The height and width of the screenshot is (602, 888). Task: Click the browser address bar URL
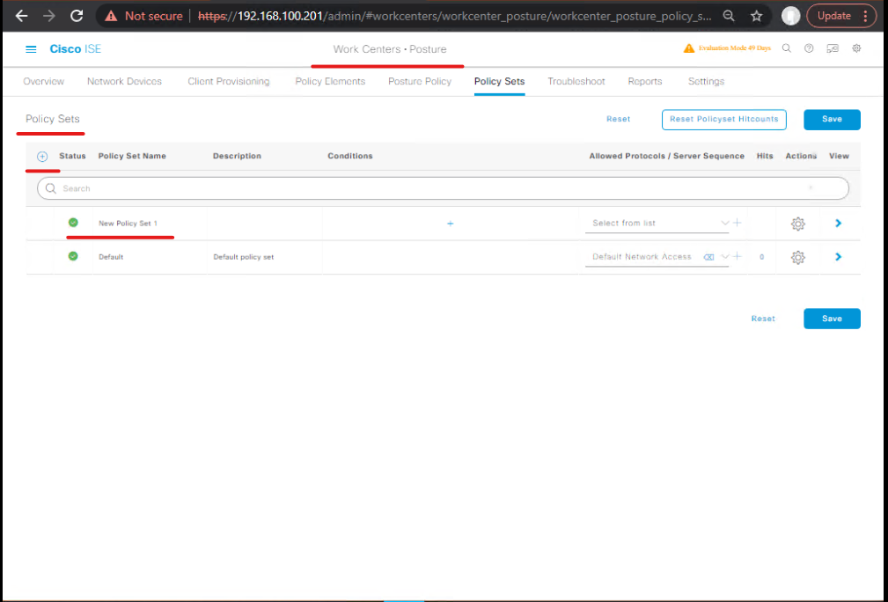pos(454,16)
